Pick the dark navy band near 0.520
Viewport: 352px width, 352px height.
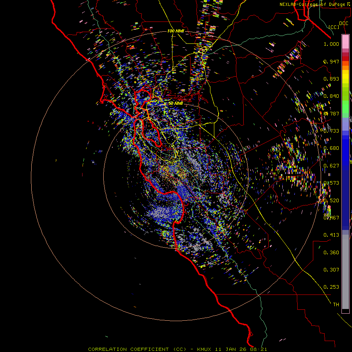click(x=345, y=200)
